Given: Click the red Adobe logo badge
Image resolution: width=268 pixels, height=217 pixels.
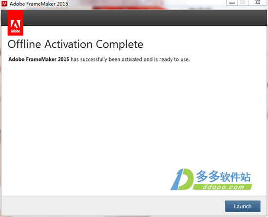Looking at the screenshot, I should [16, 23].
